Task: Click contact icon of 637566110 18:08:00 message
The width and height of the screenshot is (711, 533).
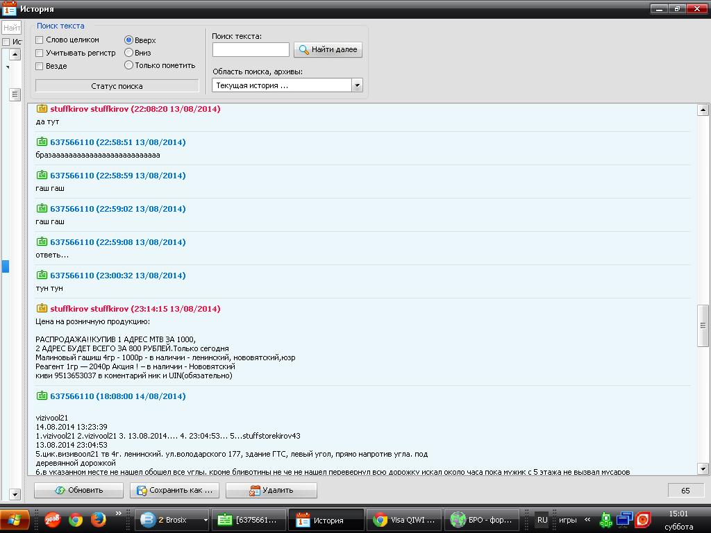Action: (x=42, y=396)
